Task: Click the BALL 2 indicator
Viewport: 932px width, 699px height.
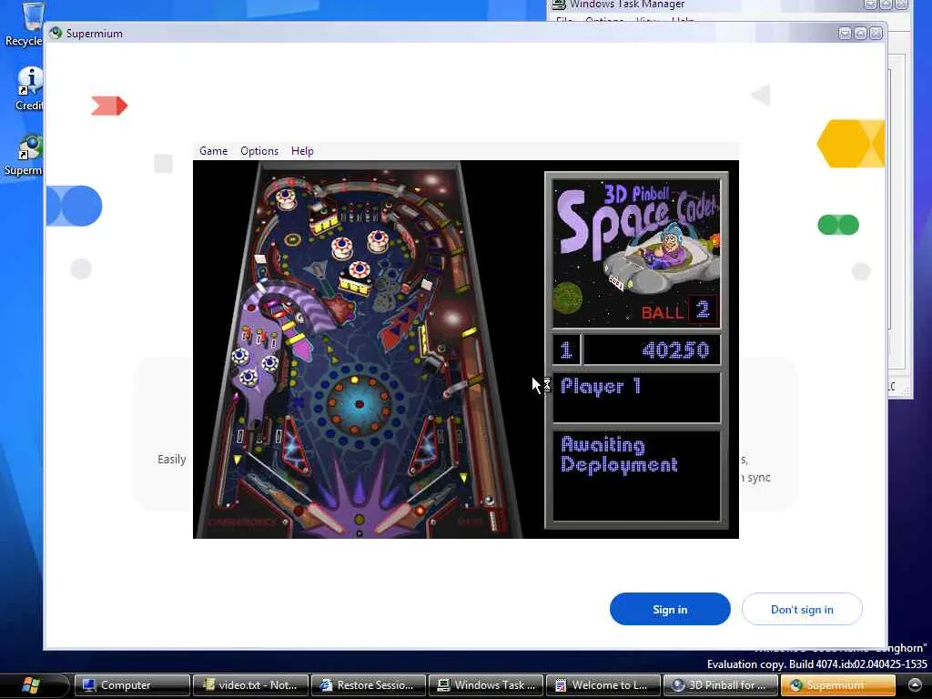Action: click(x=679, y=310)
